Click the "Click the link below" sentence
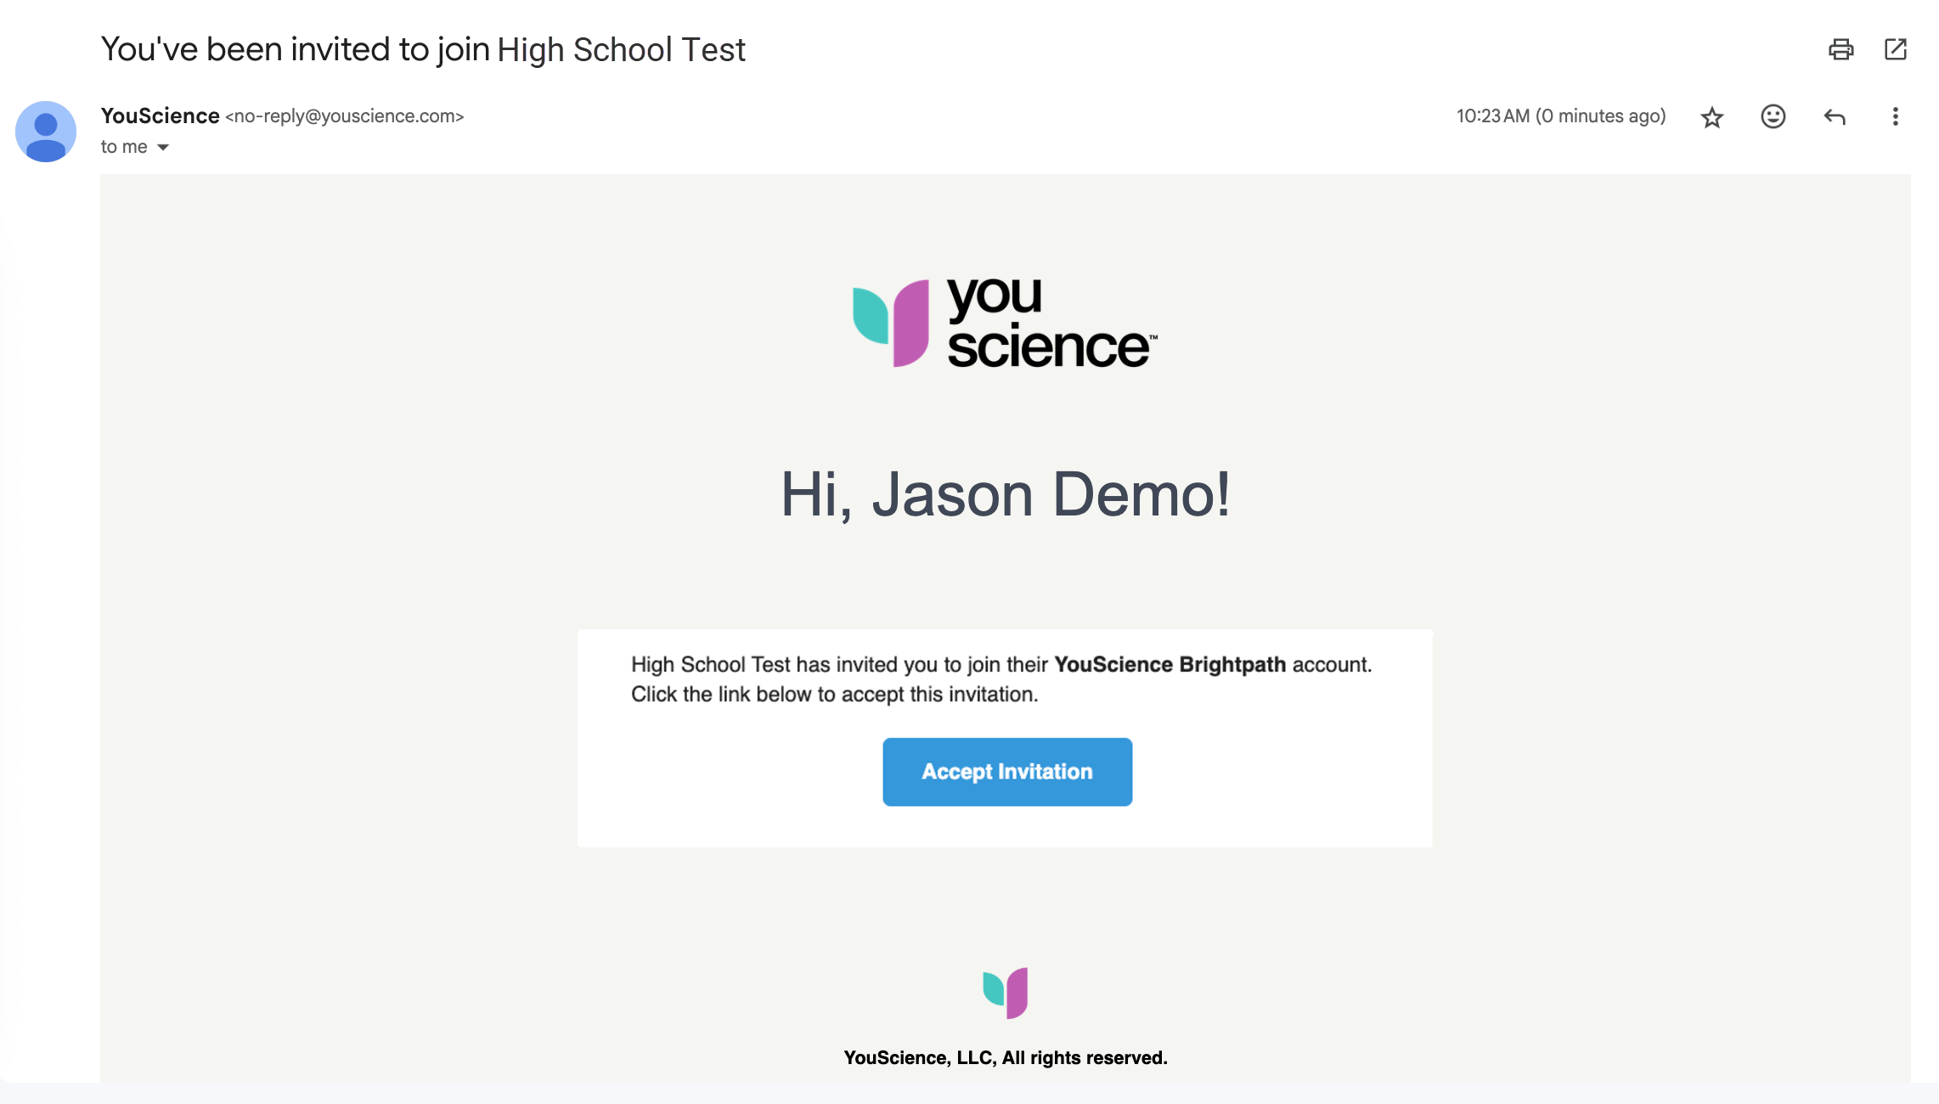 pyautogui.click(x=834, y=695)
